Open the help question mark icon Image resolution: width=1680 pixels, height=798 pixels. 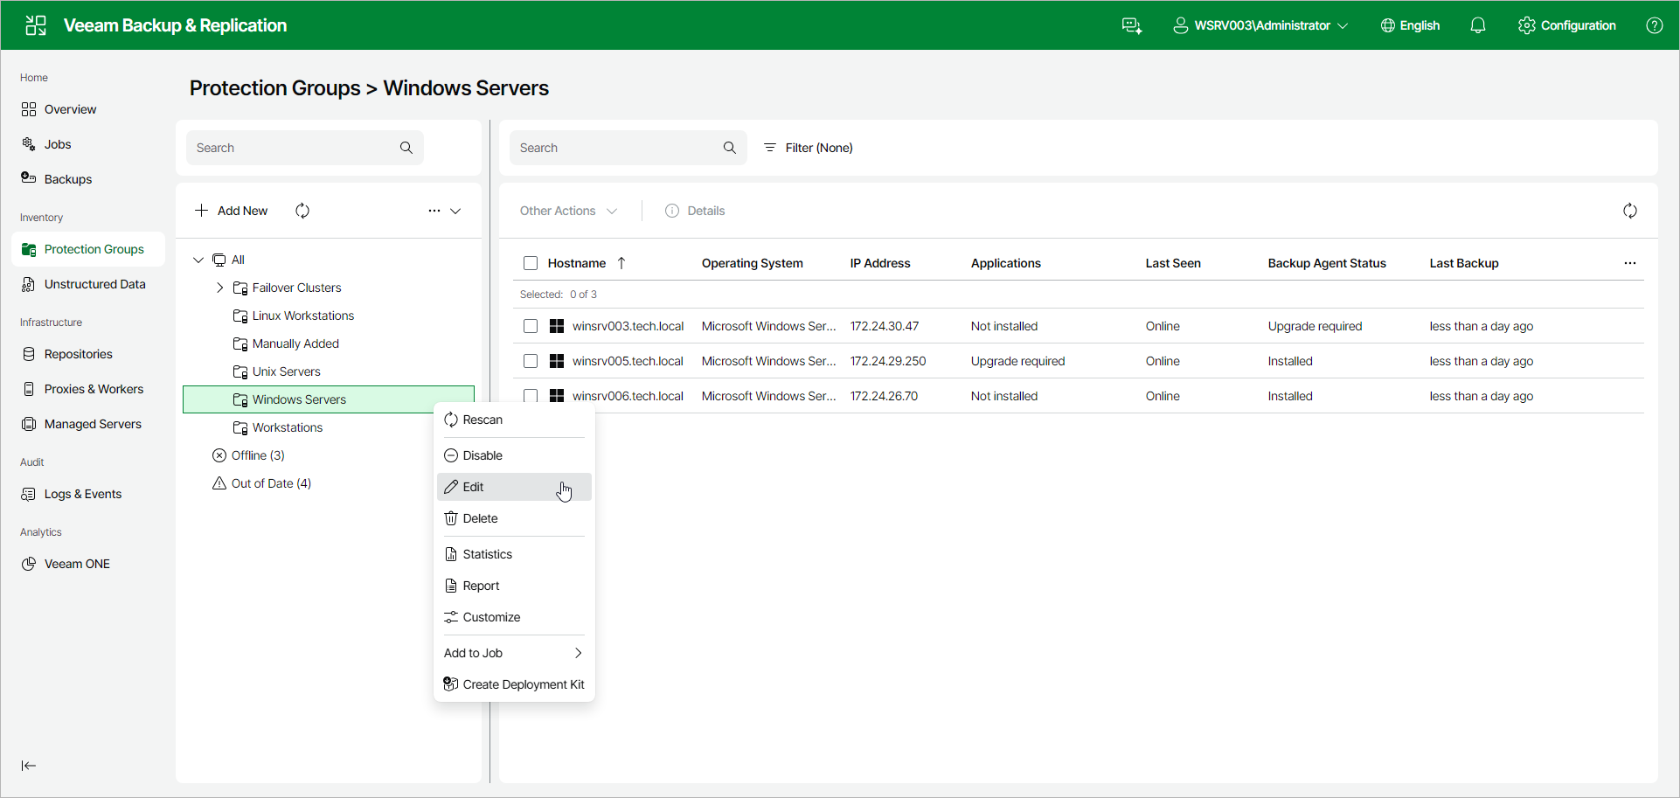(1655, 25)
